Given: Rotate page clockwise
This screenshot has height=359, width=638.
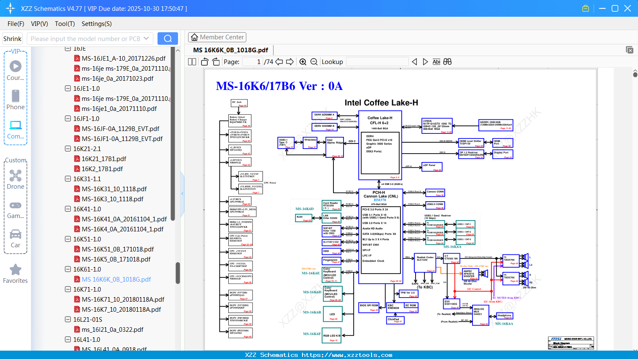Looking at the screenshot, I should (216, 62).
